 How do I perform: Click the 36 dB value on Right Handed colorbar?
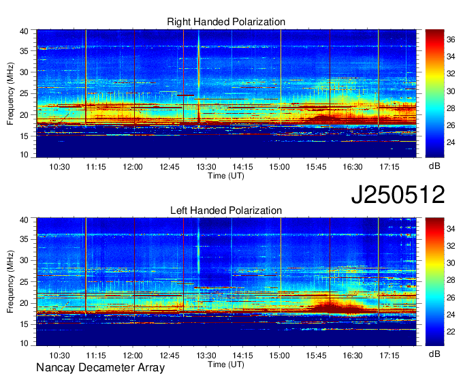point(451,40)
